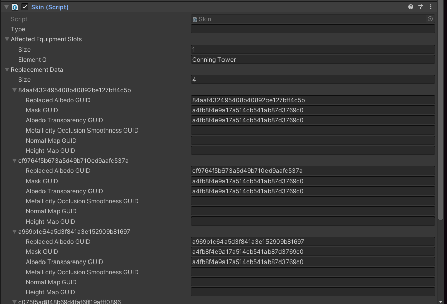Open the Skin component more options menu
Viewport: 447px width, 304px height.
tap(431, 7)
